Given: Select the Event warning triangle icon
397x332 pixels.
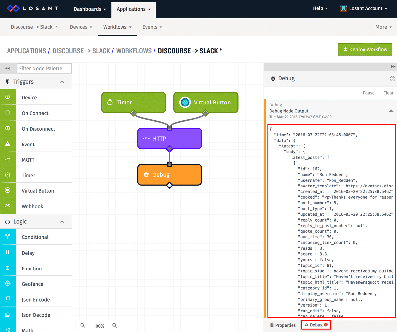Looking at the screenshot, I should coord(8,144).
